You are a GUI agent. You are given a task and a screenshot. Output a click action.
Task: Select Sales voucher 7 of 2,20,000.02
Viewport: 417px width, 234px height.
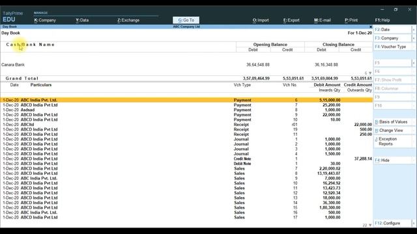(x=186, y=168)
